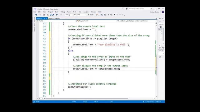The image size is (200, 112).
Task: Close the active Form1.cs tab
Action: 47,18
